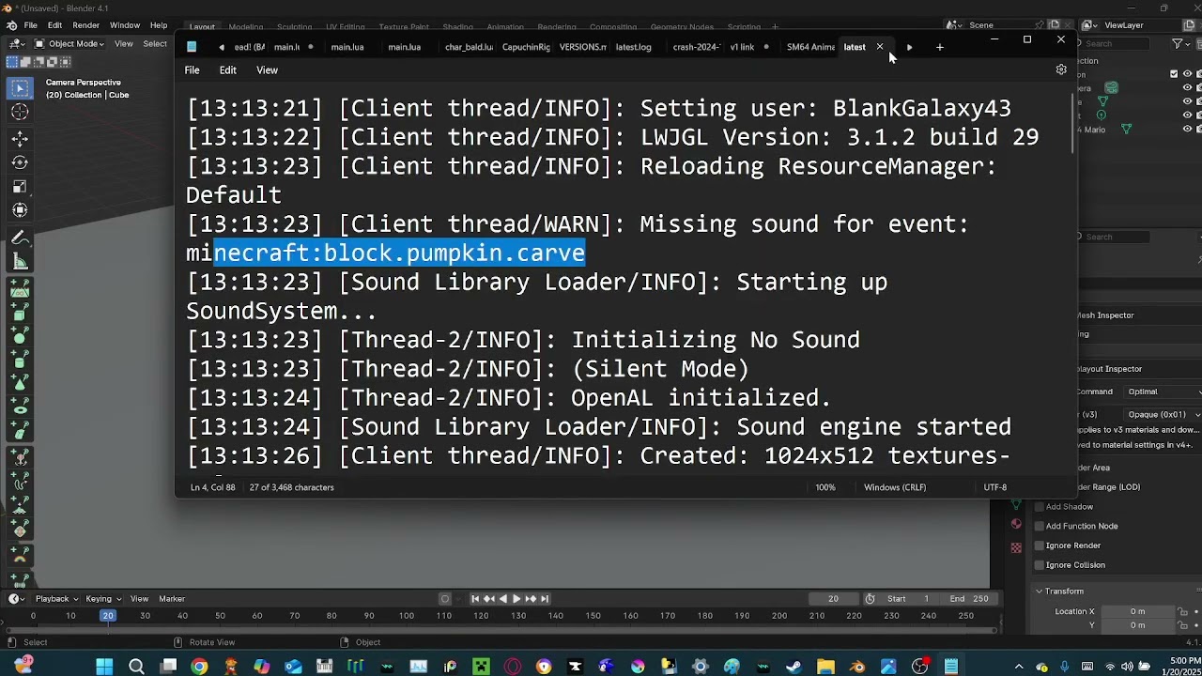This screenshot has width=1202, height=676.
Task: Open the Playback dropdown in timeline
Action: (x=55, y=599)
